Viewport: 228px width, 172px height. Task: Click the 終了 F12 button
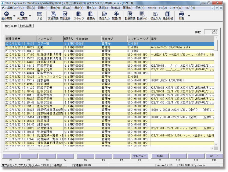click(214, 156)
